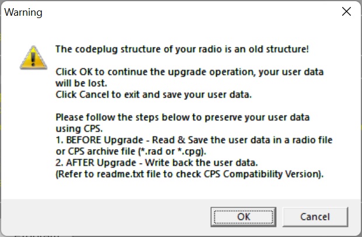Click the partly hidden text below the dialog

[37, 236]
